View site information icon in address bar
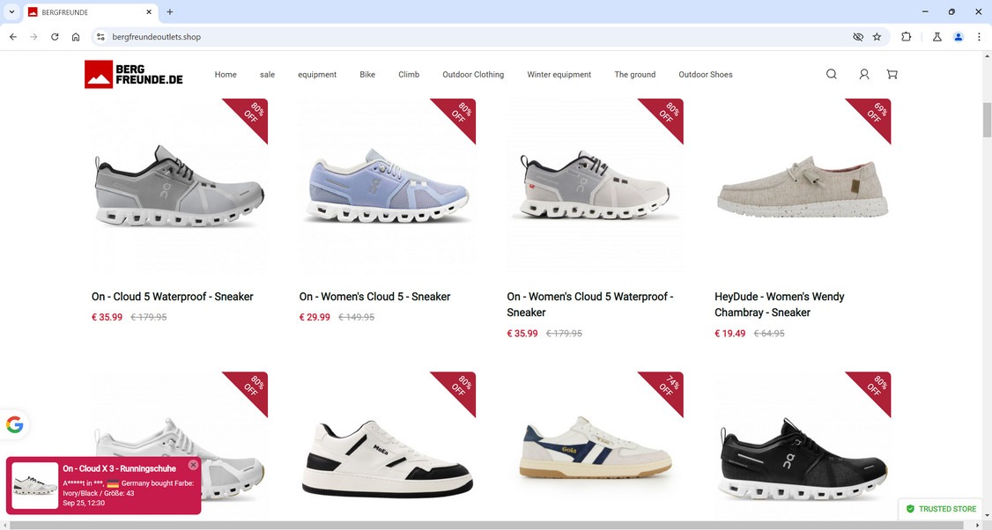Image resolution: width=992 pixels, height=530 pixels. 100,37
